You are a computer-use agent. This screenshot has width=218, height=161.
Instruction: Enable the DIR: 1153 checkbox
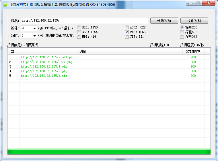(79, 28)
